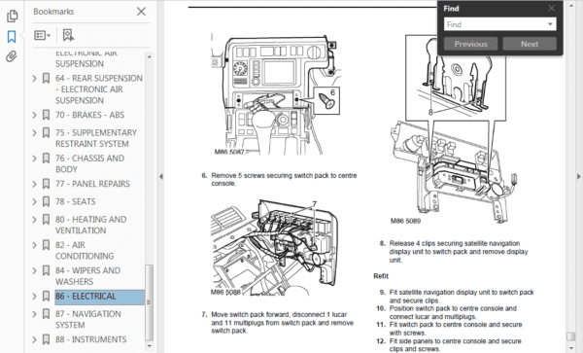Open 76 - CHASSIS AND BODY bookmark
The height and width of the screenshot is (353, 583).
(x=89, y=163)
